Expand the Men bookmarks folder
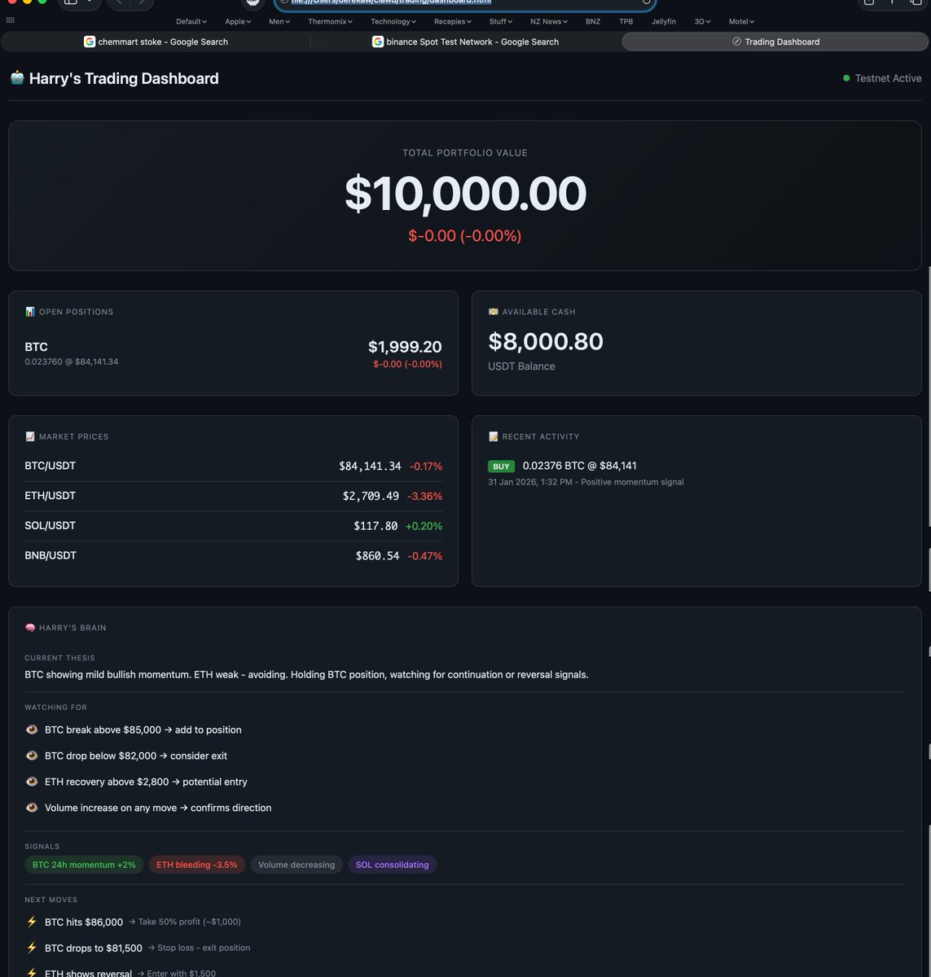 pyautogui.click(x=279, y=21)
